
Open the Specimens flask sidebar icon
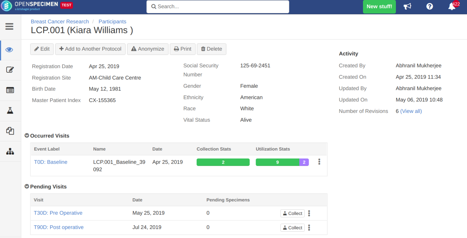coord(10,110)
